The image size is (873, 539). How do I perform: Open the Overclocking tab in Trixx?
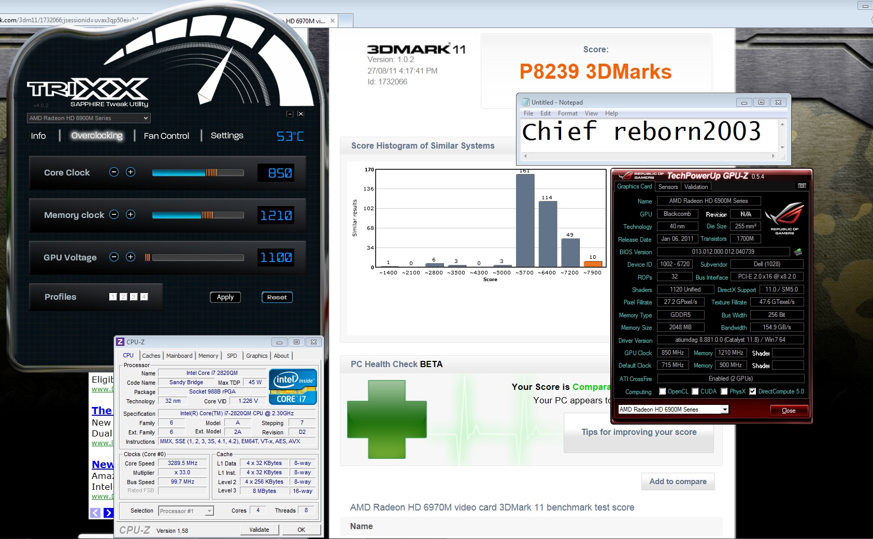click(x=97, y=136)
